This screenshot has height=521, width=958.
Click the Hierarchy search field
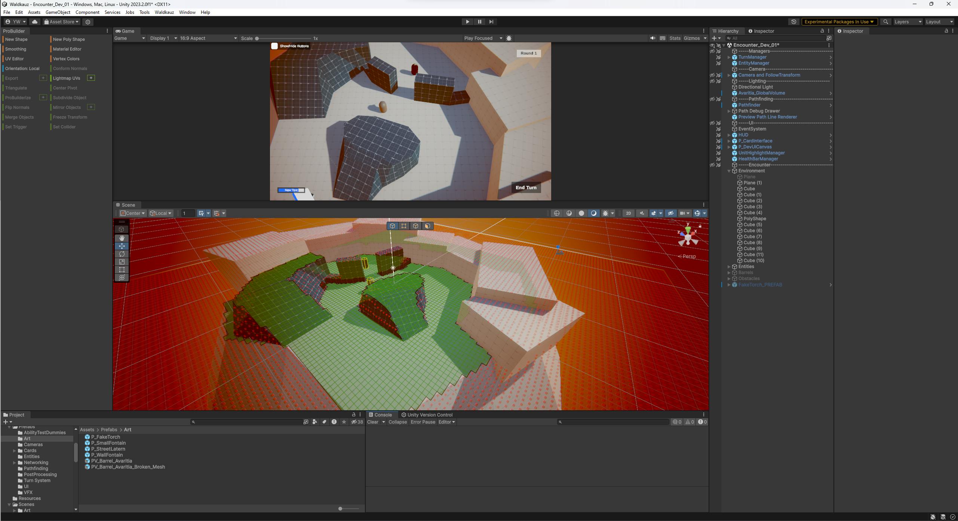[775, 38]
